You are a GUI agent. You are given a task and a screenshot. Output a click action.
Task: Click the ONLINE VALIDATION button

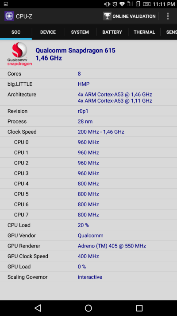coord(130,16)
